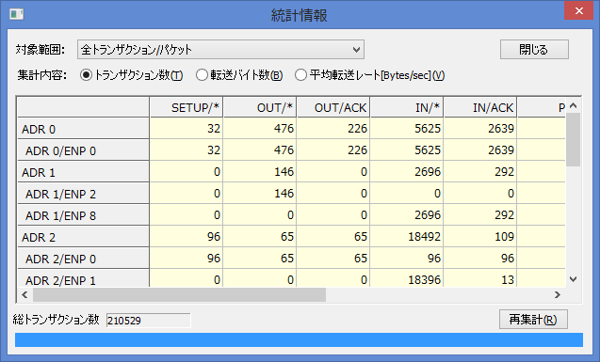Click the vertical scrollbar thumb
The width and height of the screenshot is (600, 362).
click(574, 140)
